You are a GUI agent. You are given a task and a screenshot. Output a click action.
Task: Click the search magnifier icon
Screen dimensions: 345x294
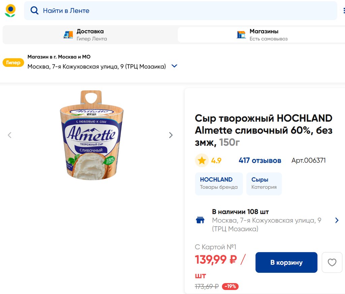[34, 10]
